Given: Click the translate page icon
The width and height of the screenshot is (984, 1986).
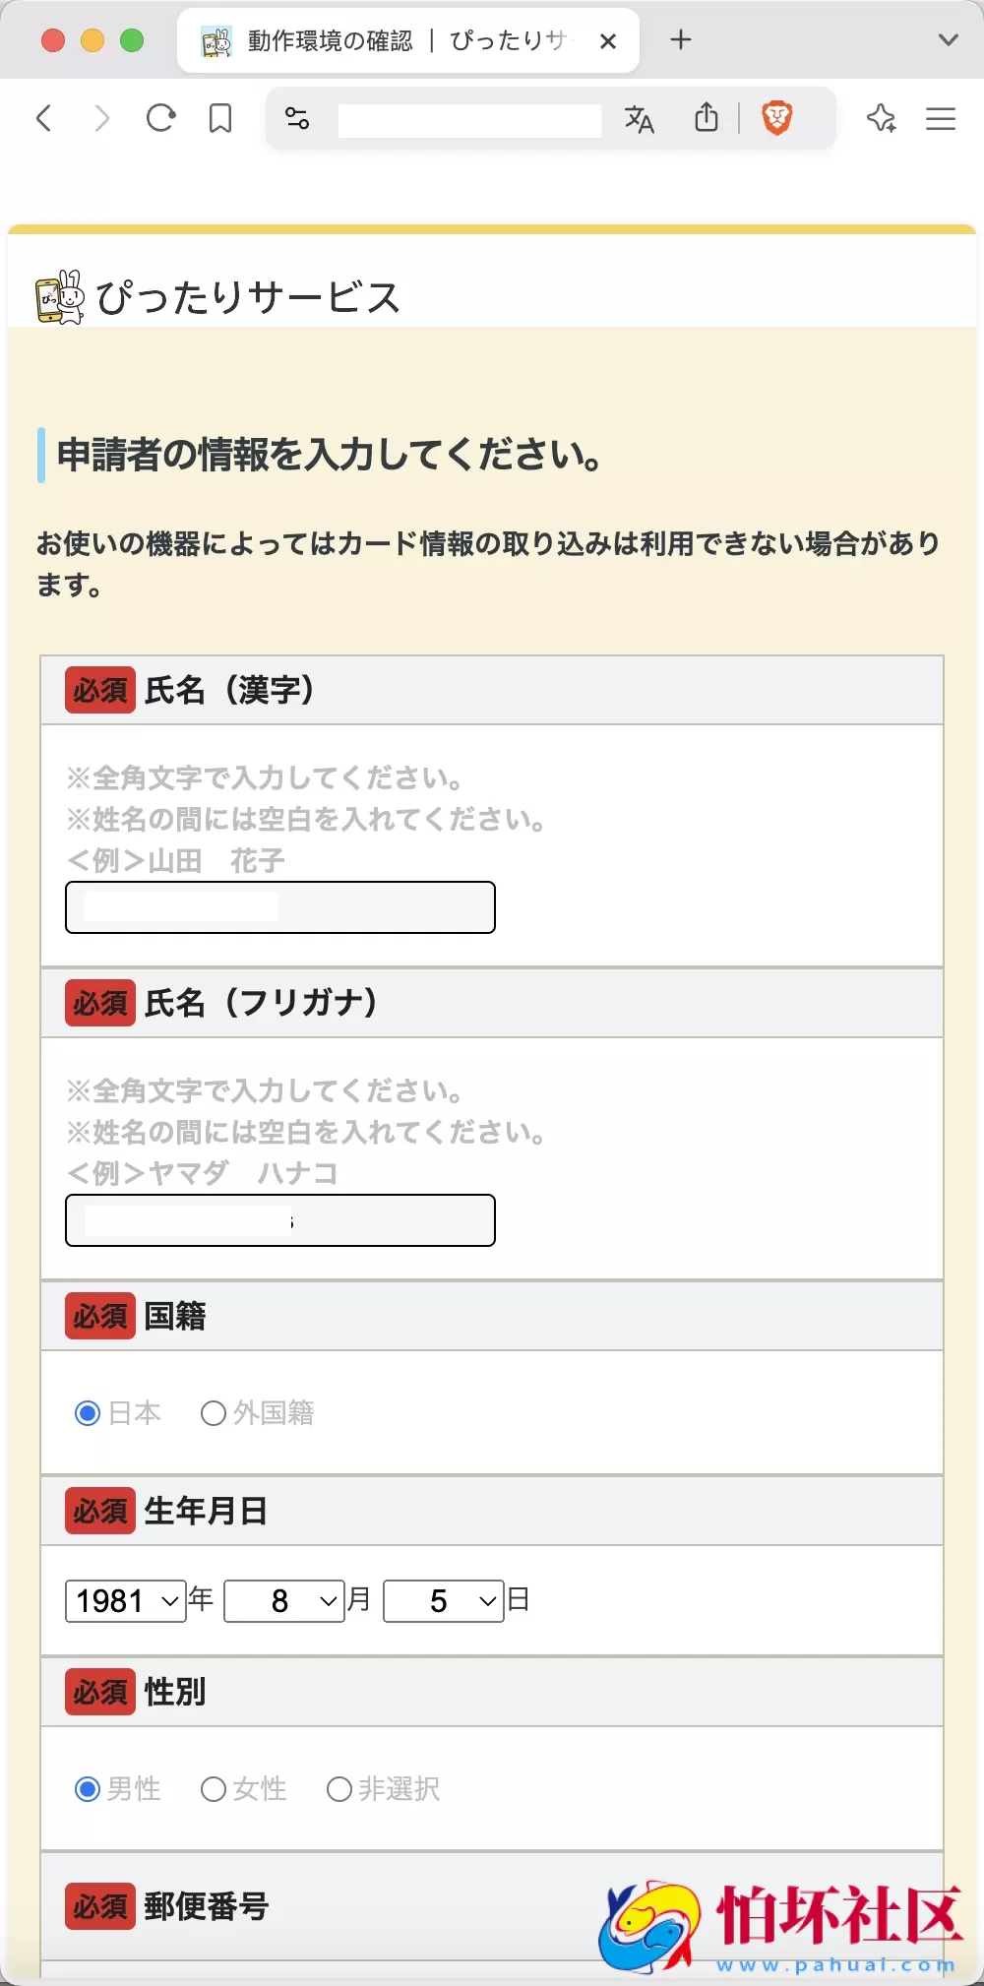Looking at the screenshot, I should (639, 119).
